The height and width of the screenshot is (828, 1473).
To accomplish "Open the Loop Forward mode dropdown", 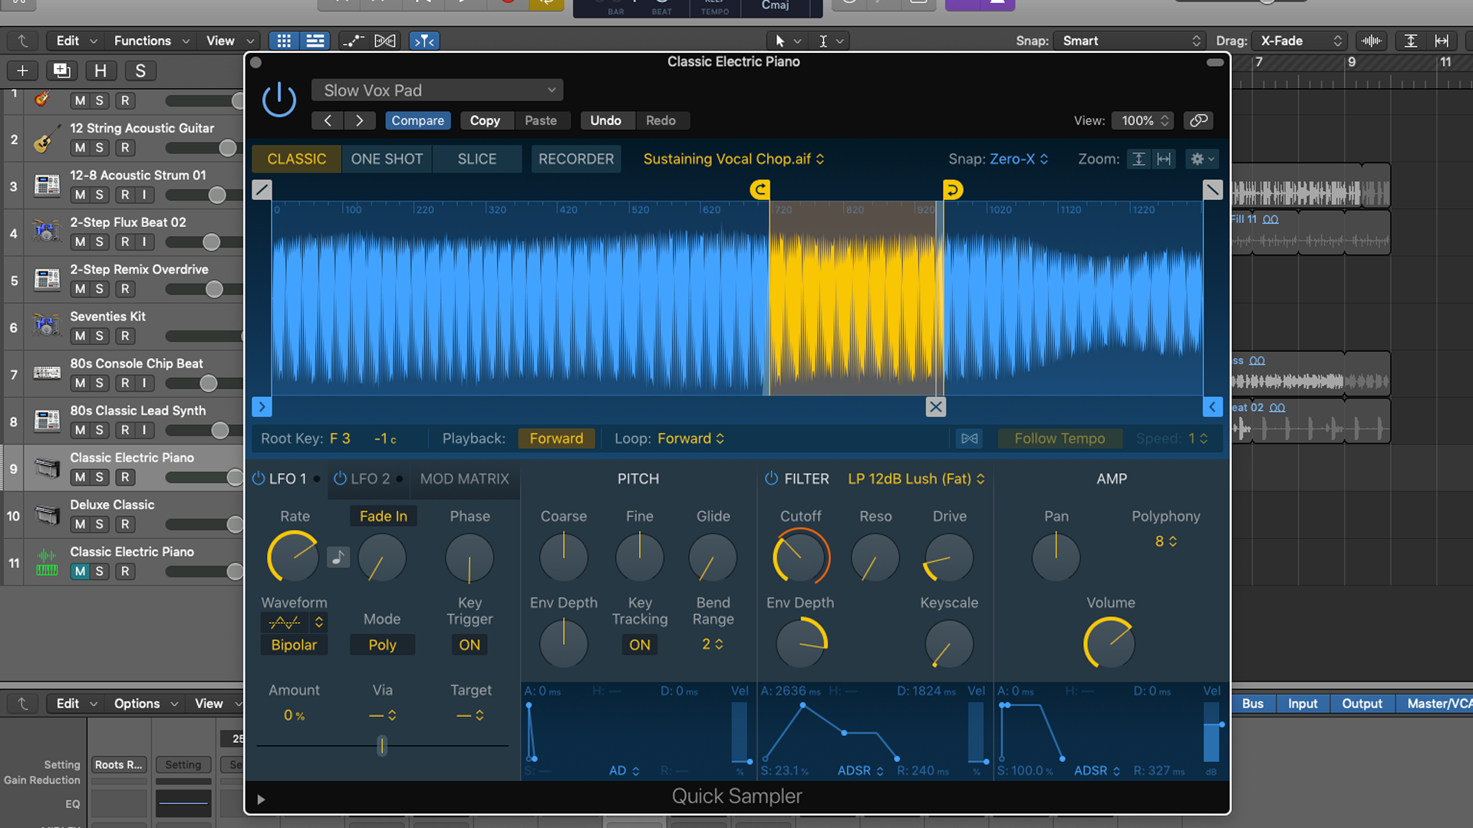I will coord(690,439).
